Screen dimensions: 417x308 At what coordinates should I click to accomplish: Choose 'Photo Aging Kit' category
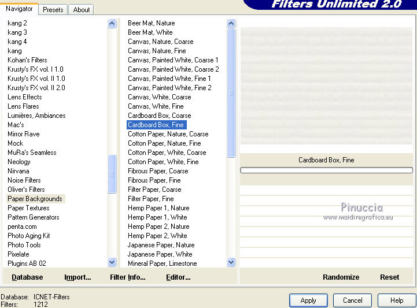29,236
